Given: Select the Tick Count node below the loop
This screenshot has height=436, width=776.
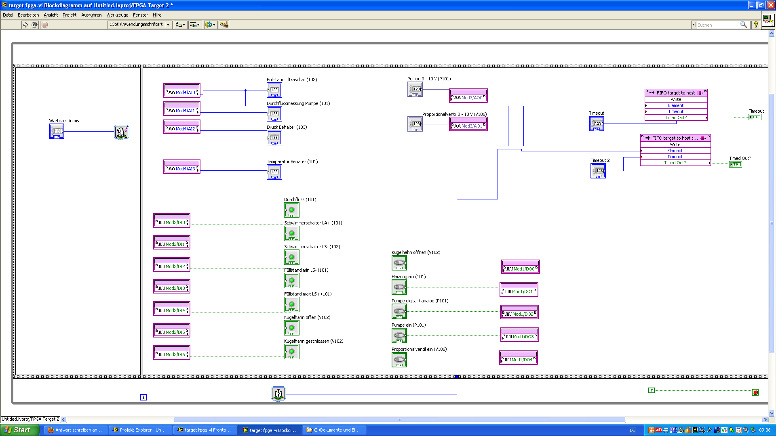Looking at the screenshot, I should (278, 394).
